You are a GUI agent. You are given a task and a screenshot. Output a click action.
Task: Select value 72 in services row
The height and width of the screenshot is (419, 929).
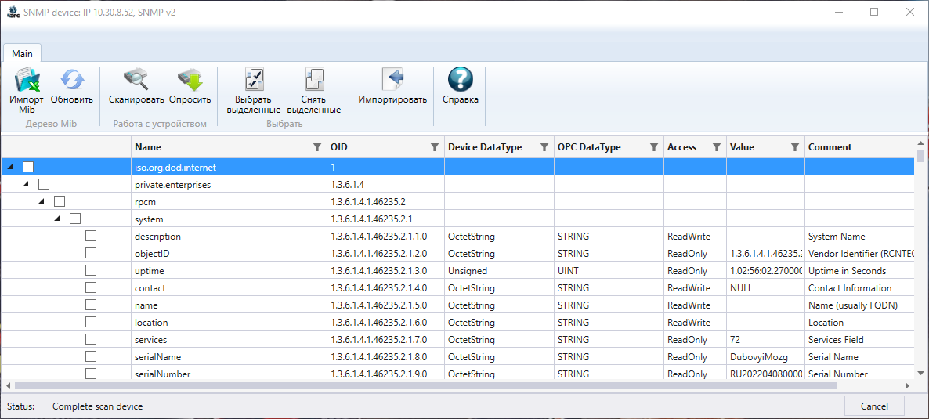coord(765,340)
